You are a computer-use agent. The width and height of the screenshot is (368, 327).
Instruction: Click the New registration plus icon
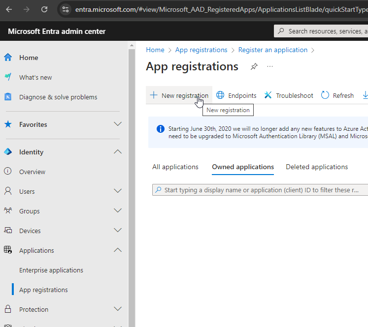pos(154,95)
